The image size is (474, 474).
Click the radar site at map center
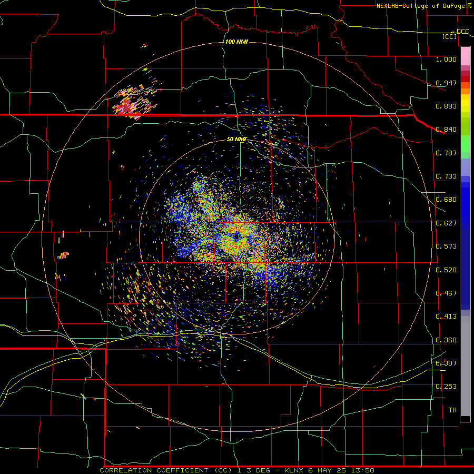[x=236, y=236]
